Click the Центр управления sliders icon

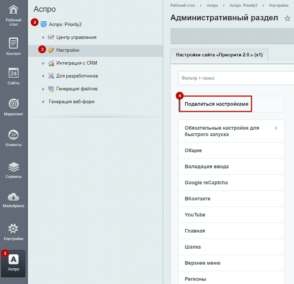[51, 37]
